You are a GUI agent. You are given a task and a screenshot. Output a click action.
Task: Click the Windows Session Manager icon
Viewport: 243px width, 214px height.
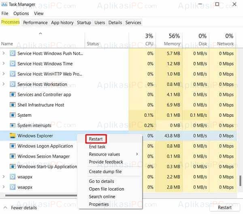13,156
